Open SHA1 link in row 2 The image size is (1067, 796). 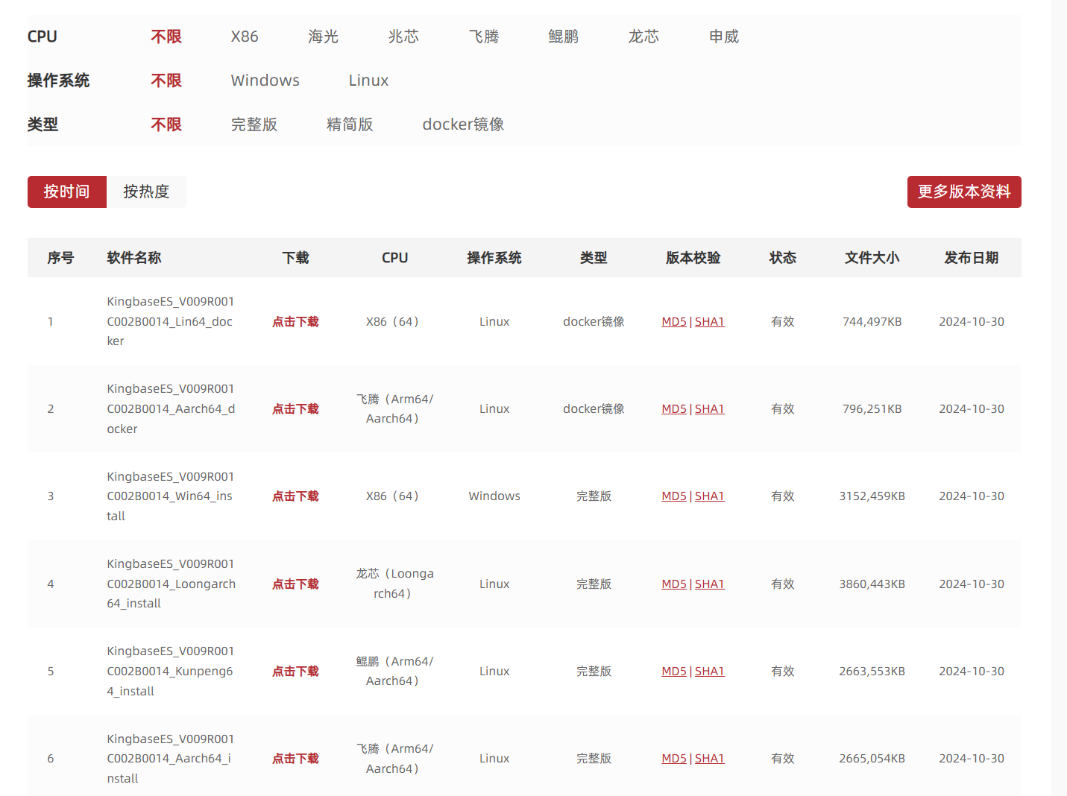(x=710, y=409)
